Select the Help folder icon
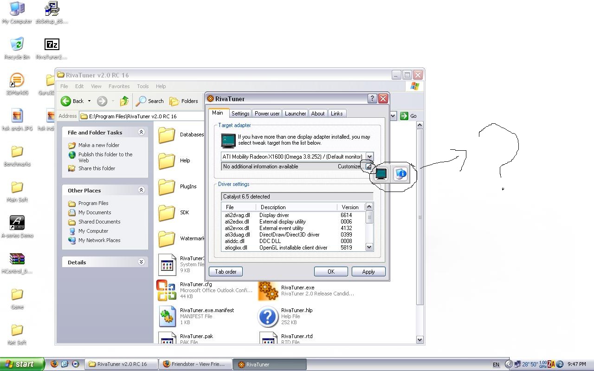The image size is (594, 371). 167,161
